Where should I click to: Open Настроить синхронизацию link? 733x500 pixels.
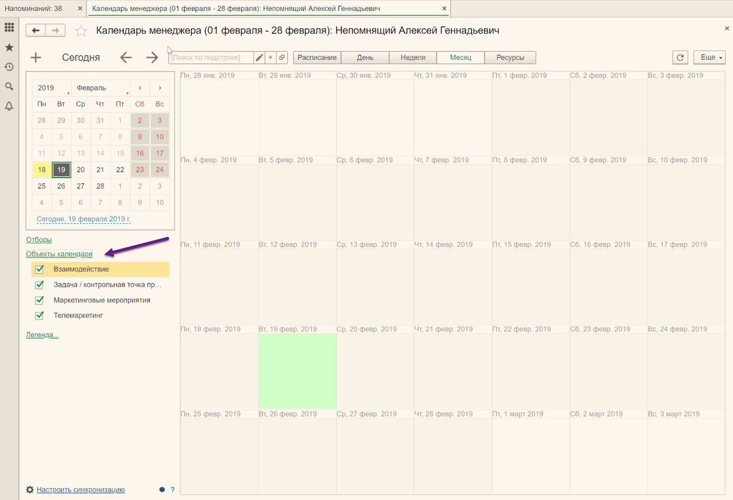pyautogui.click(x=81, y=489)
